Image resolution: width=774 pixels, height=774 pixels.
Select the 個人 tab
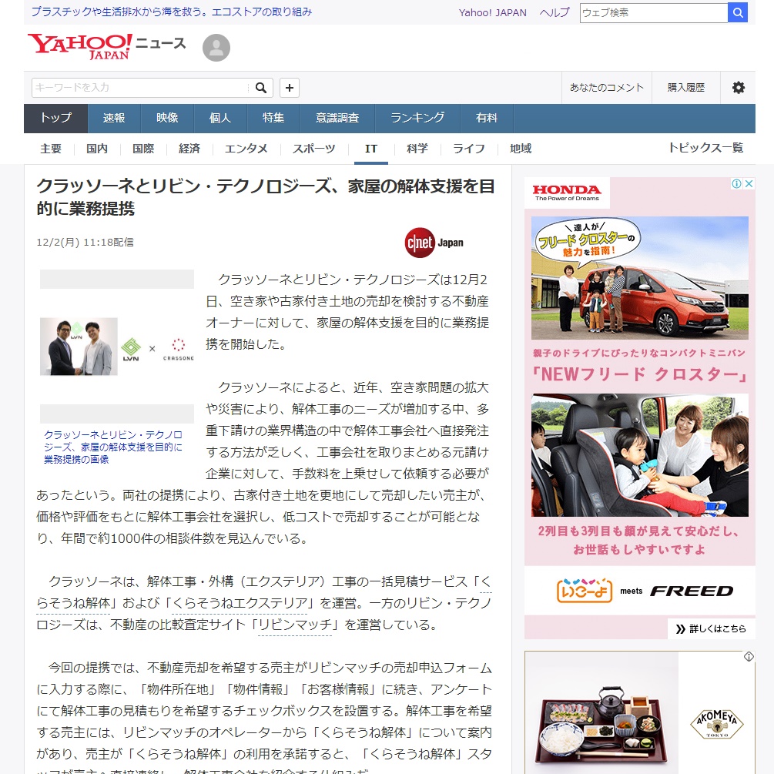click(x=220, y=119)
